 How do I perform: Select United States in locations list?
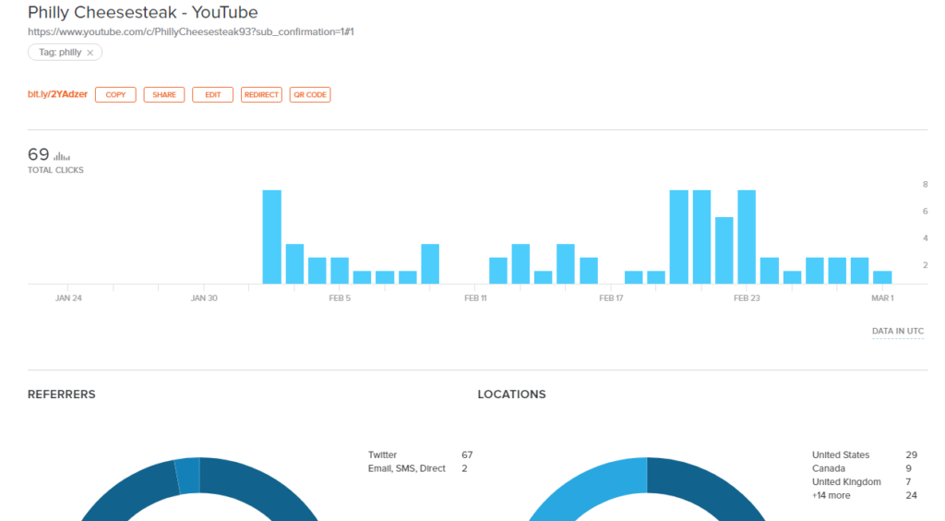tap(864, 454)
